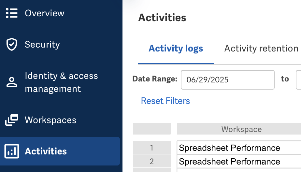Open Identity & access management
Image resolution: width=301 pixels, height=172 pixels.
62,82
